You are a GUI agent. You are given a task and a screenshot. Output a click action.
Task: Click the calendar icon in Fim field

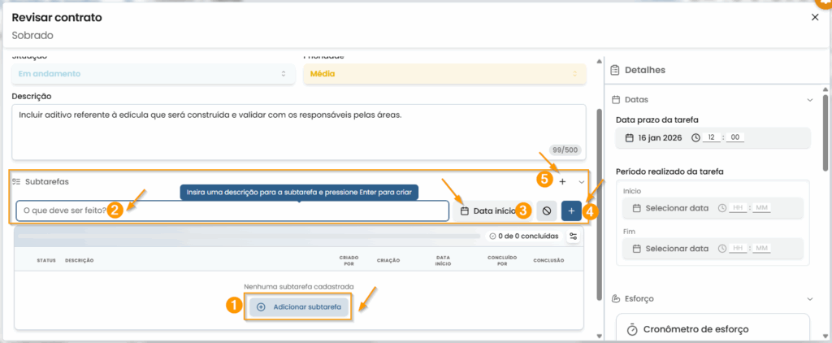[637, 248]
